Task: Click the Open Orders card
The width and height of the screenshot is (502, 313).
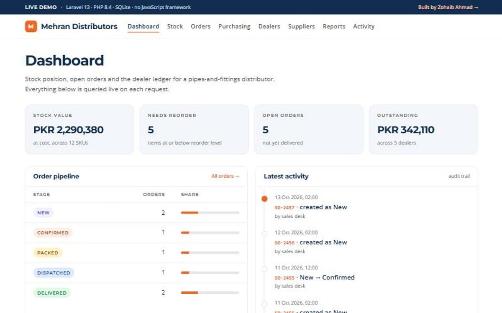Action: click(309, 130)
